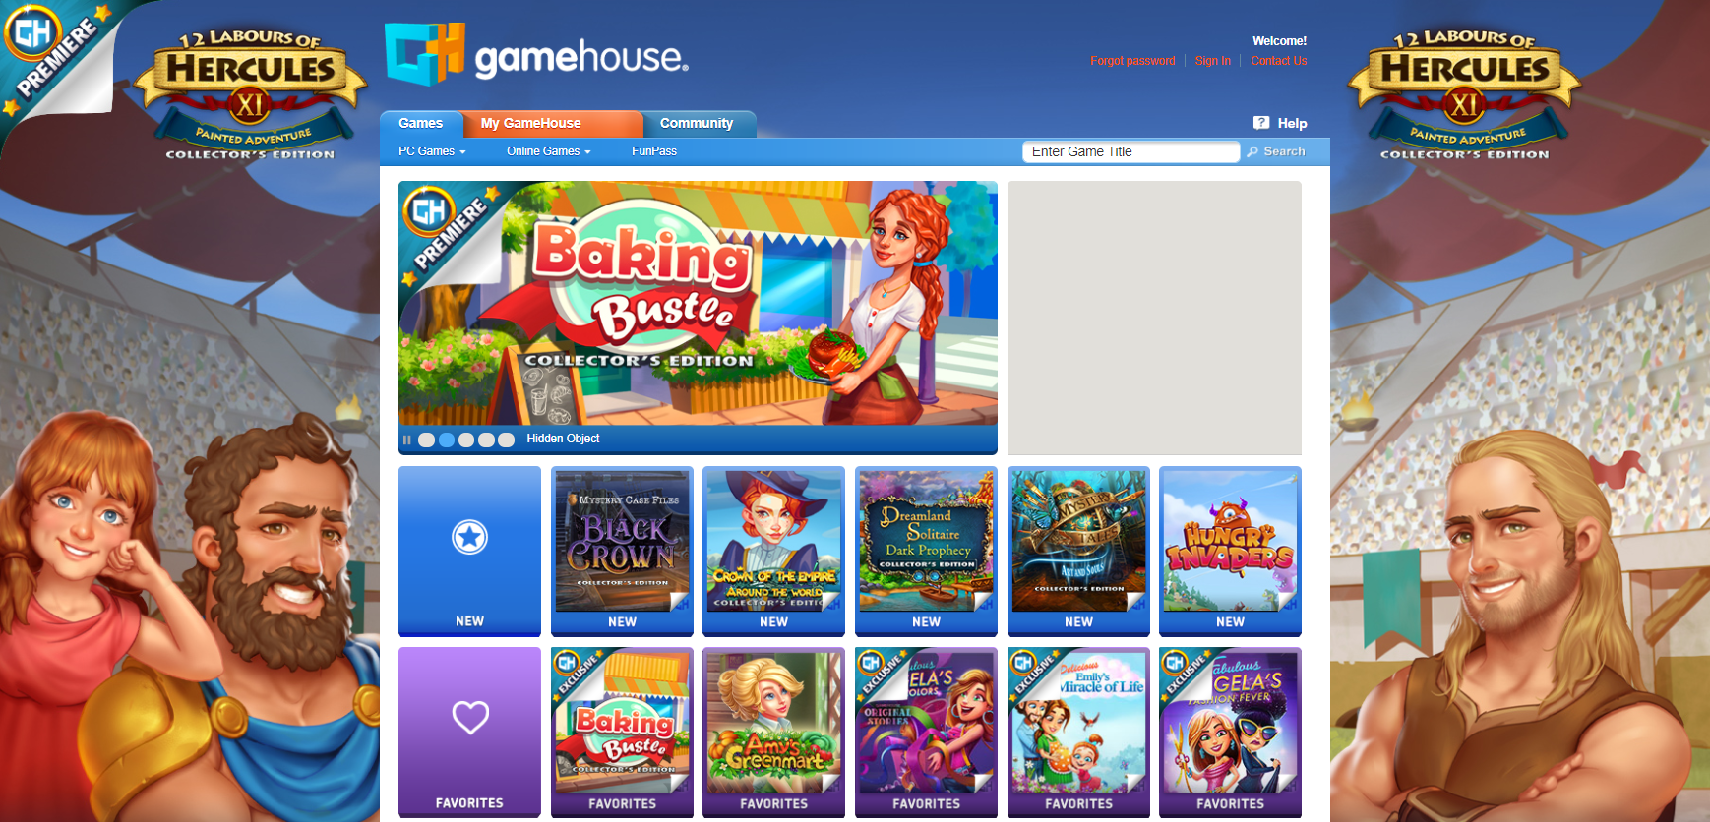Open Amy's Greenmart favorites tile
The height and width of the screenshot is (822, 1710).
[773, 733]
